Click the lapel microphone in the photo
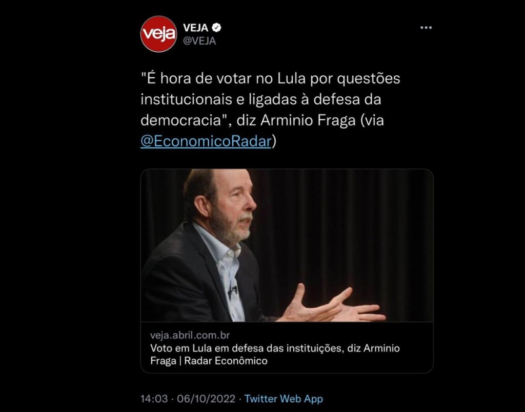This screenshot has width=525, height=412. [232, 290]
